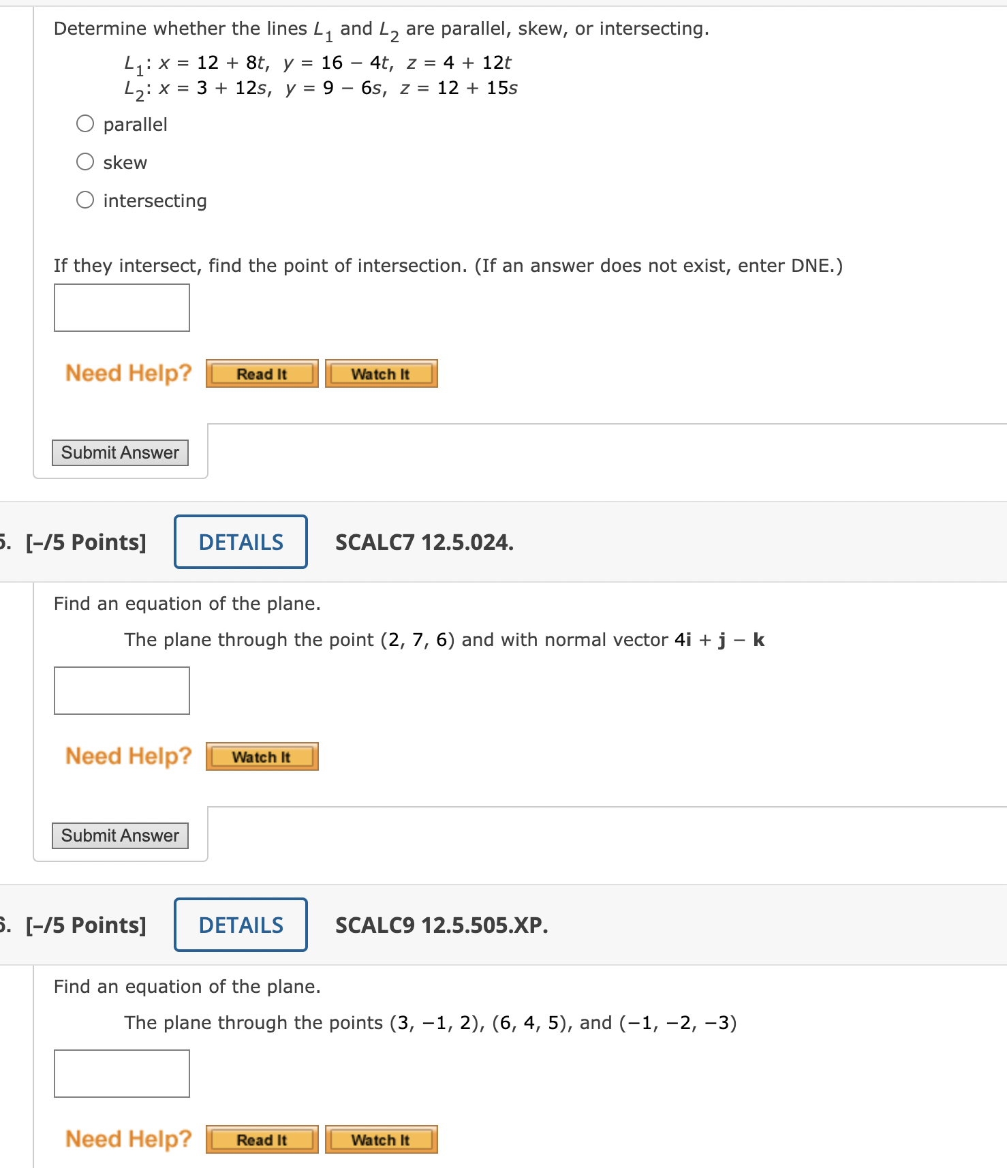Click Need Help under the normal vector plane
Screen dimensions: 1007x1168
(x=128, y=756)
